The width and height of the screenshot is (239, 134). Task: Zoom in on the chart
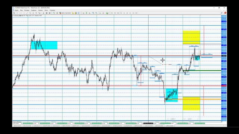pos(93,13)
